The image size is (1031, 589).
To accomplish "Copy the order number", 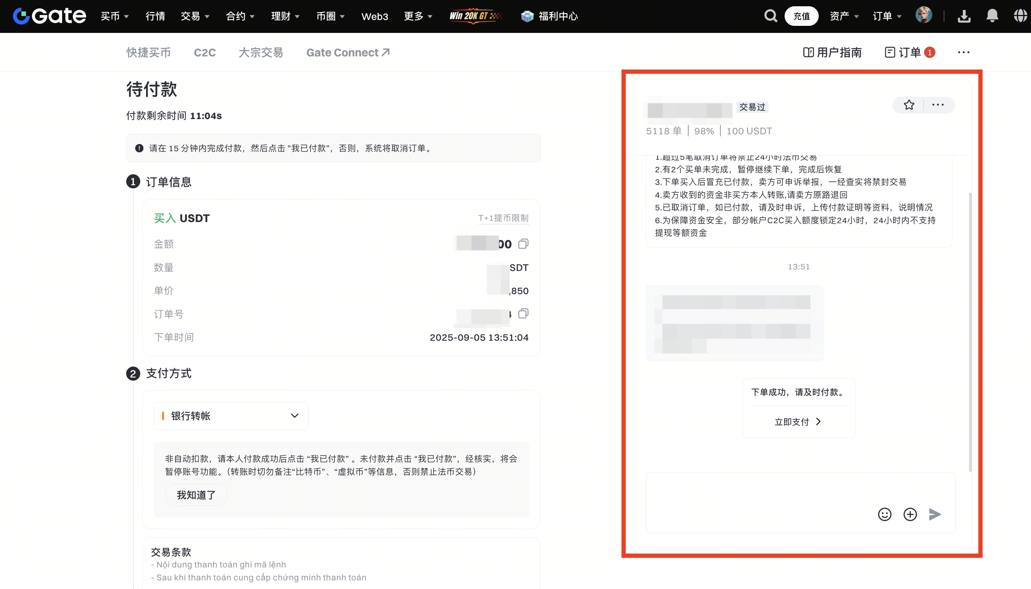I will [523, 314].
